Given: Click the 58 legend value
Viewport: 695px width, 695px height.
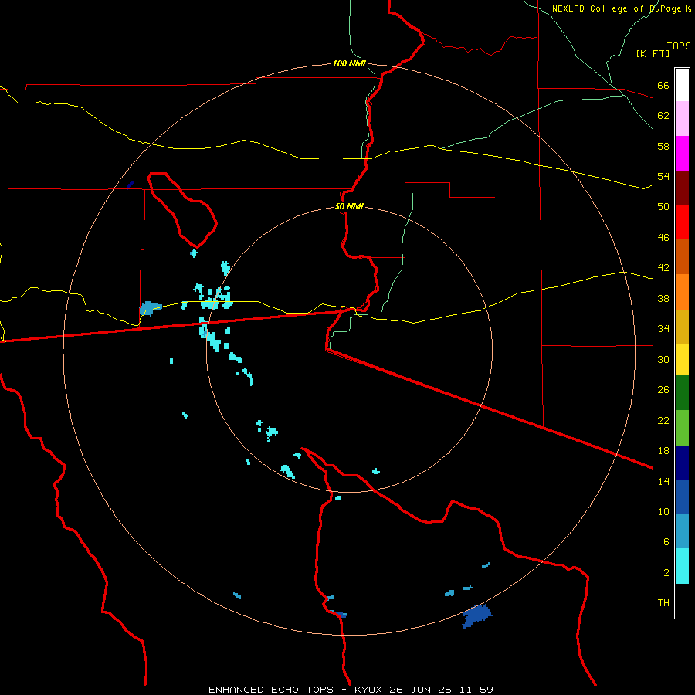Looking at the screenshot, I should (x=663, y=146).
